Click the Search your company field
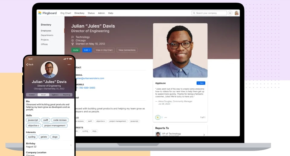Viewport: 290px width, 156px height. click(211, 13)
